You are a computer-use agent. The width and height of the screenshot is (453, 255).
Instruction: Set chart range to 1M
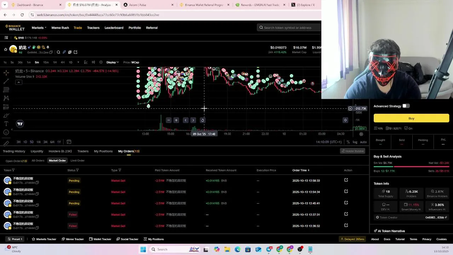tap(39, 142)
